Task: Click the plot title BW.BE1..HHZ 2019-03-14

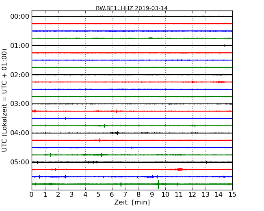Action: point(132,8)
